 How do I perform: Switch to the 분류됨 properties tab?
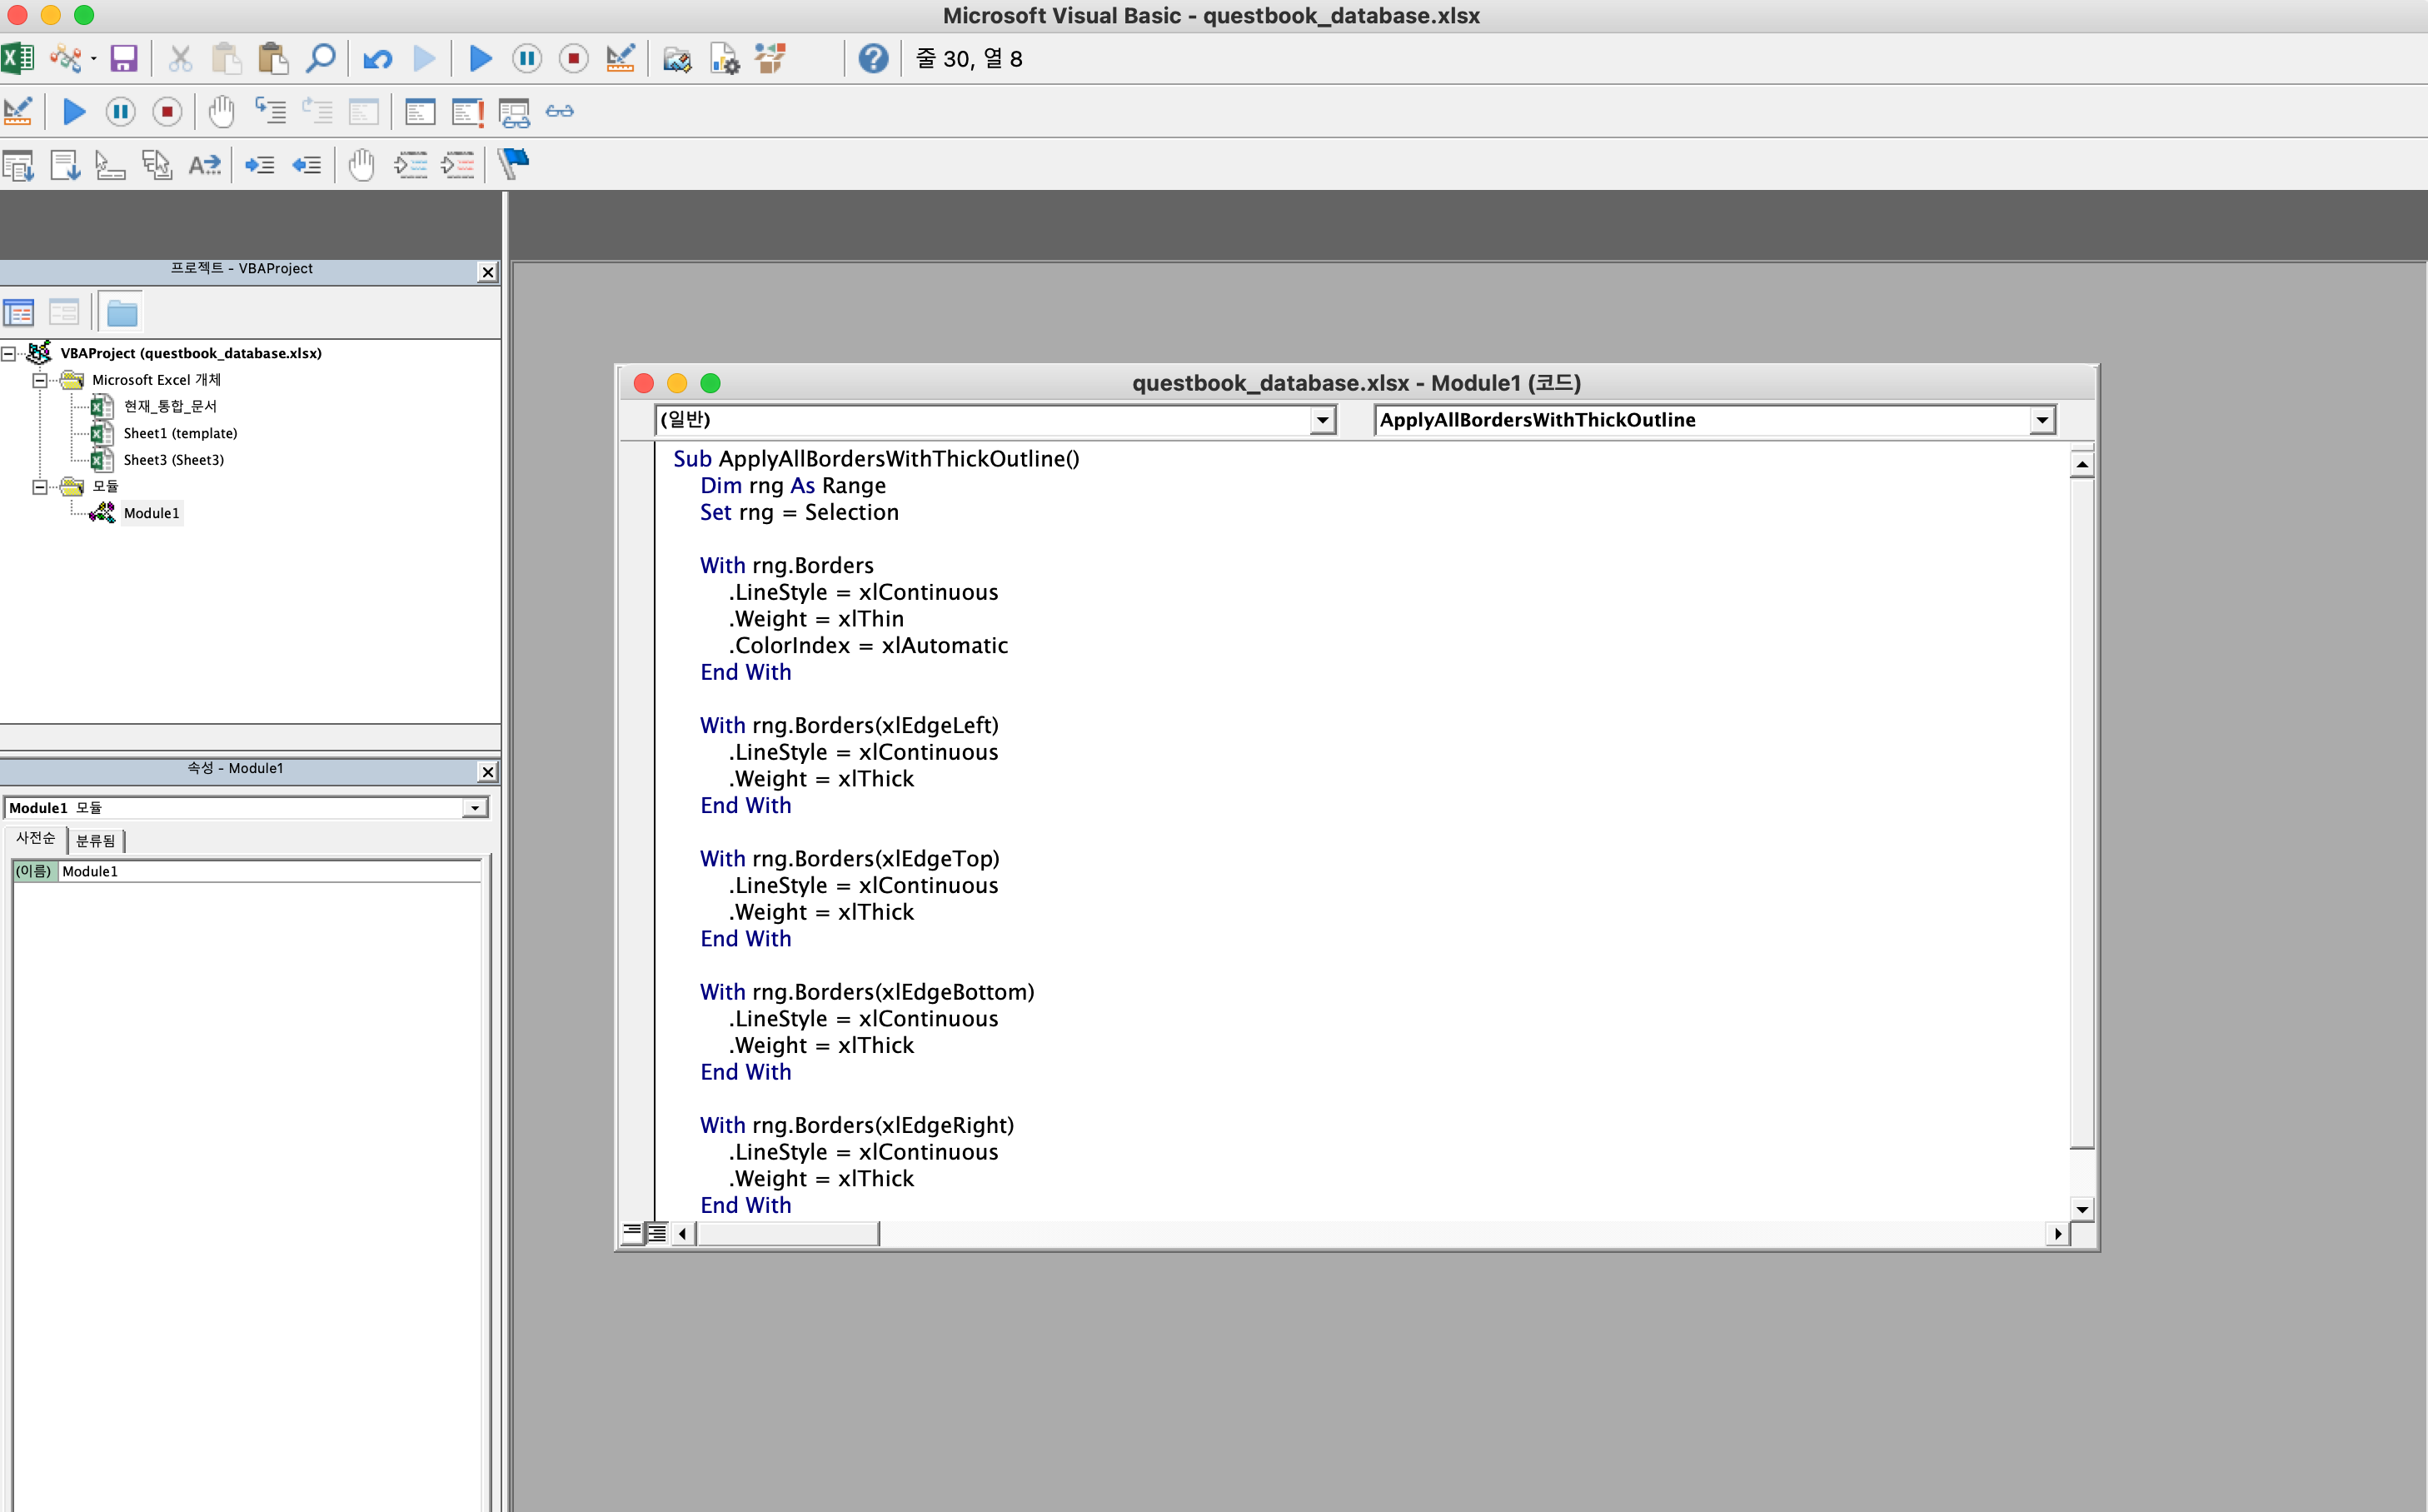click(96, 840)
